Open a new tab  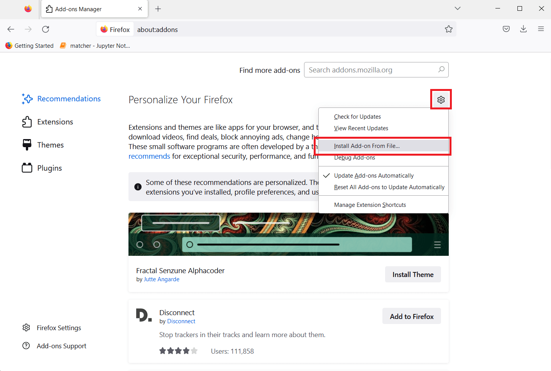(x=158, y=9)
